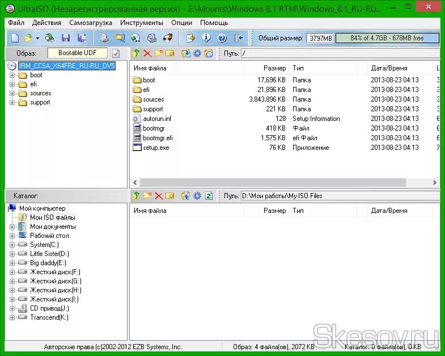
Task: Click the catalog path field D:\Мои работы\My ISO Files
Action: click(x=341, y=196)
